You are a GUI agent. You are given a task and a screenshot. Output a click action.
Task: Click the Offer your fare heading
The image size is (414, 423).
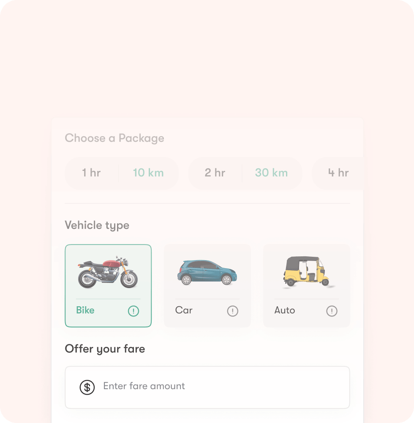click(105, 349)
